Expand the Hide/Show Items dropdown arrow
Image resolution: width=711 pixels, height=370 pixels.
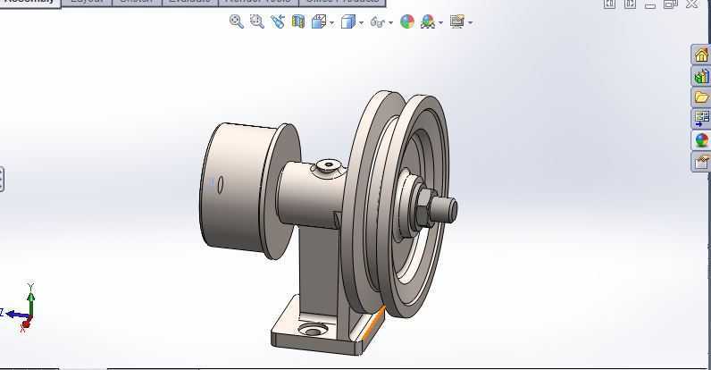coord(391,22)
